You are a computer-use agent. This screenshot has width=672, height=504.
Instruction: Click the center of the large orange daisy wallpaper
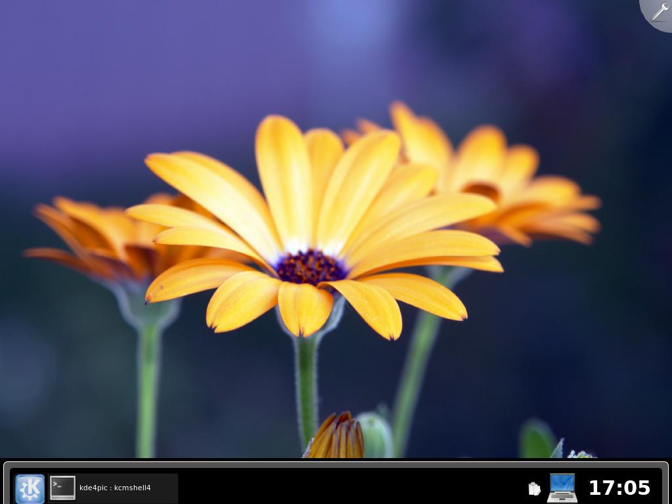tap(308, 262)
